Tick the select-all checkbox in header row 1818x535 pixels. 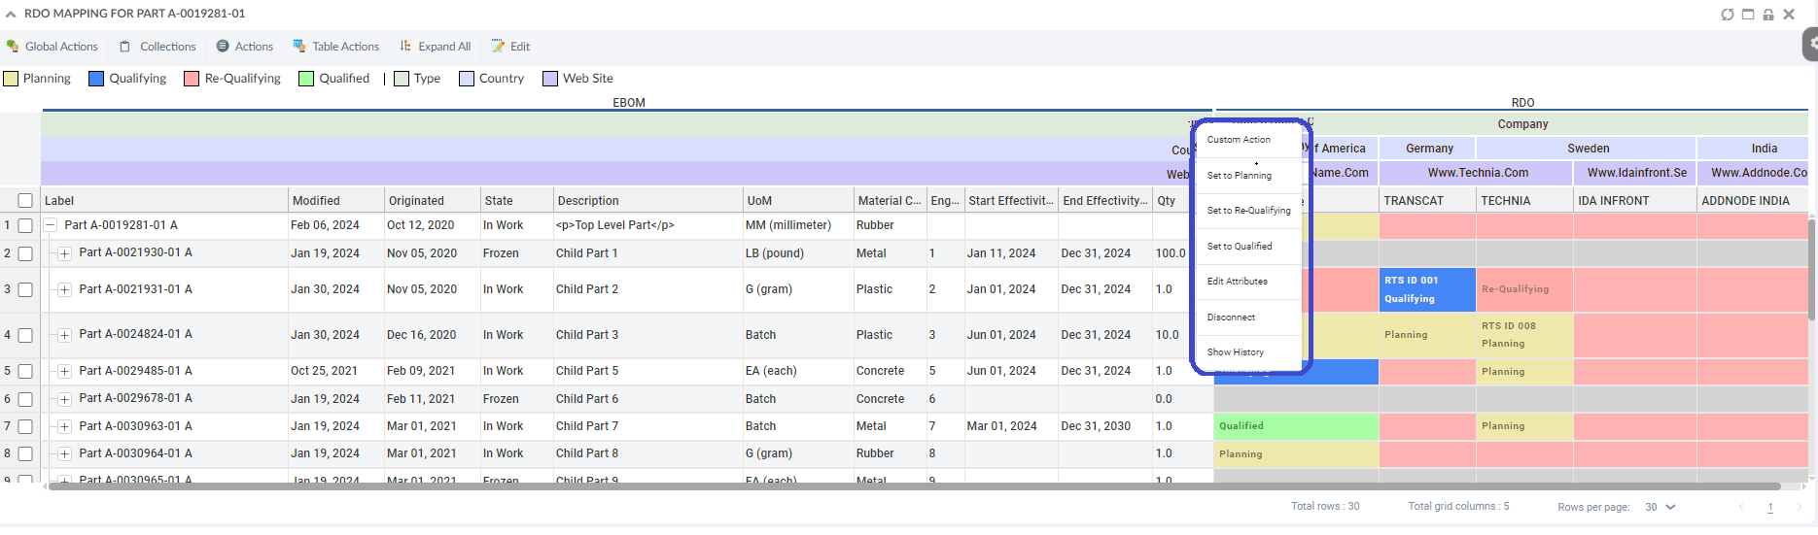tap(25, 201)
